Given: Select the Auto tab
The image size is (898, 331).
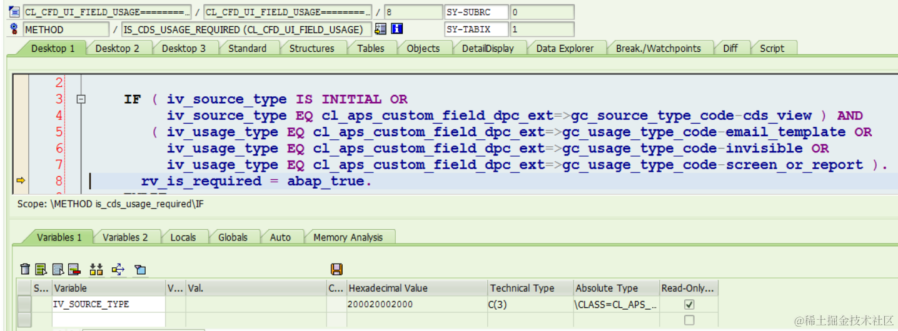Looking at the screenshot, I should (280, 237).
